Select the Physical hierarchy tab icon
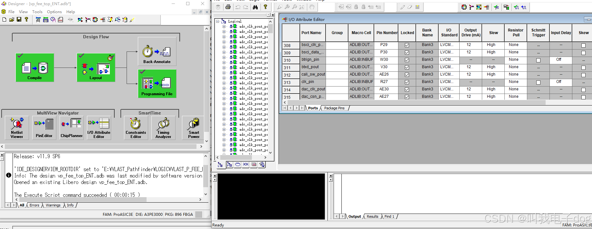The width and height of the screenshot is (592, 229). pos(229,165)
